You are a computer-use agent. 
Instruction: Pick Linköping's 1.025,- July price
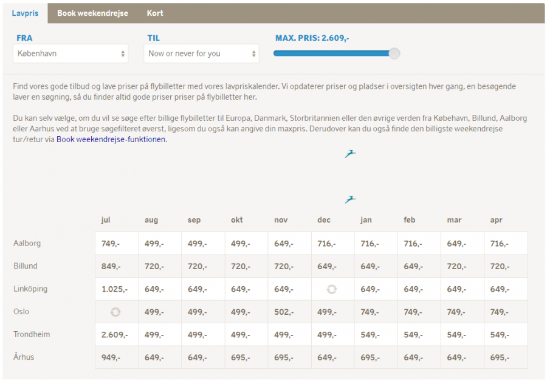114,289
